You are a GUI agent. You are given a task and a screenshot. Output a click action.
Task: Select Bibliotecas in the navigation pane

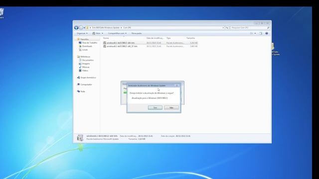(84, 57)
